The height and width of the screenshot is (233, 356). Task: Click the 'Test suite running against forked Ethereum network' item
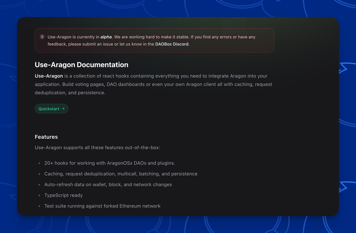point(102,206)
